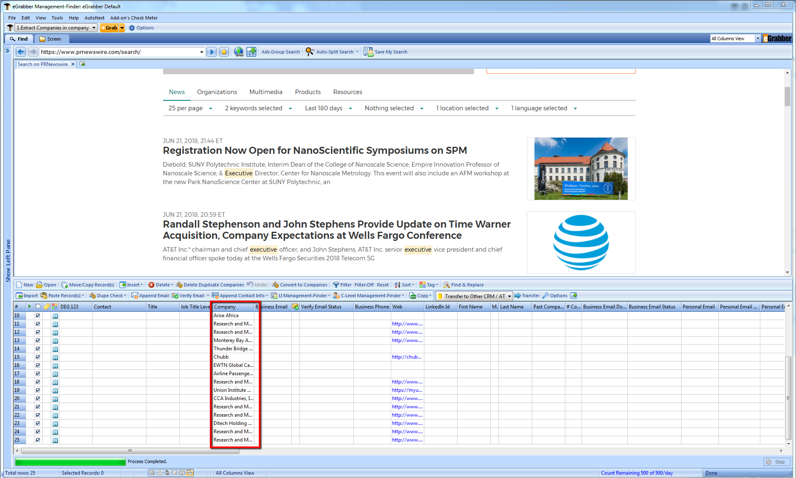The height and width of the screenshot is (478, 796).
Task: Open the All Columns View dropdown
Action: [x=757, y=39]
